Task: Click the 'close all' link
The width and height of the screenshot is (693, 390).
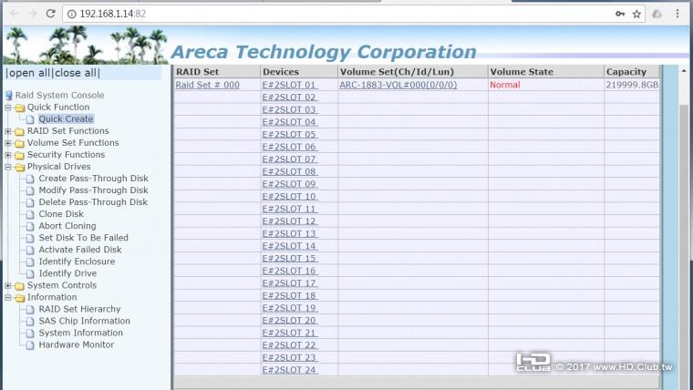Action: [76, 73]
